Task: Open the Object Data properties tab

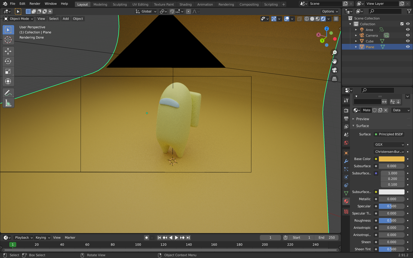Action: pyautogui.click(x=346, y=193)
